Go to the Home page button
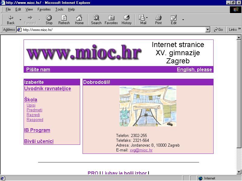 [x=79, y=20]
